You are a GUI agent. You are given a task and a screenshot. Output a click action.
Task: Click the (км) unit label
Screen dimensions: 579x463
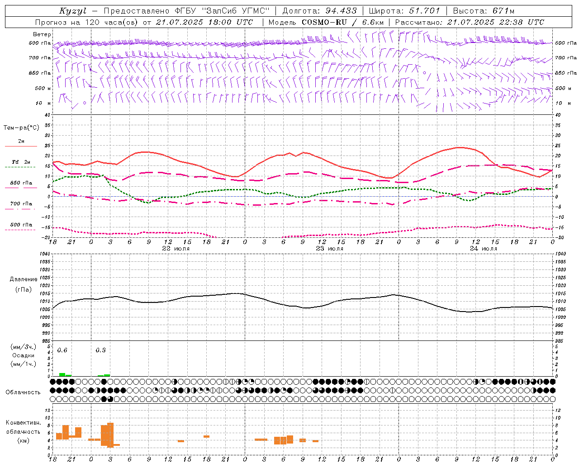click(x=24, y=440)
